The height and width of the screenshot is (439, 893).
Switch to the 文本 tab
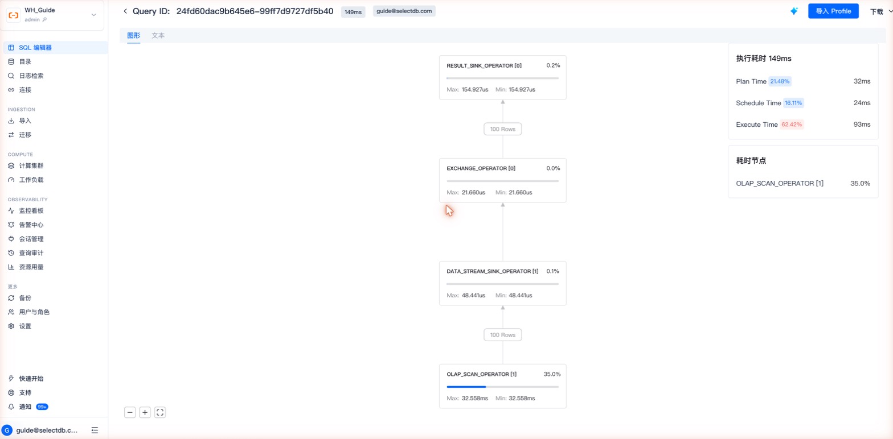pos(158,35)
